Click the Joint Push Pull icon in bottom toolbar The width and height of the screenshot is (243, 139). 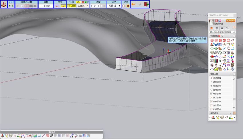pos(3,136)
